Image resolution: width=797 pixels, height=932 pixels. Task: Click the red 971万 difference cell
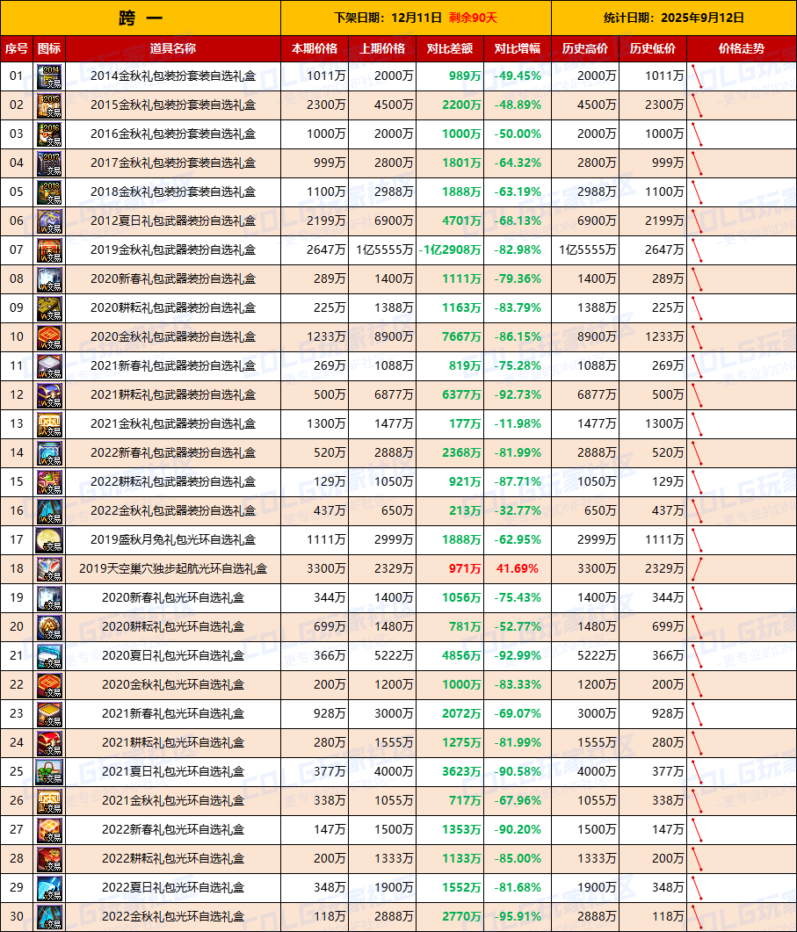click(x=450, y=569)
